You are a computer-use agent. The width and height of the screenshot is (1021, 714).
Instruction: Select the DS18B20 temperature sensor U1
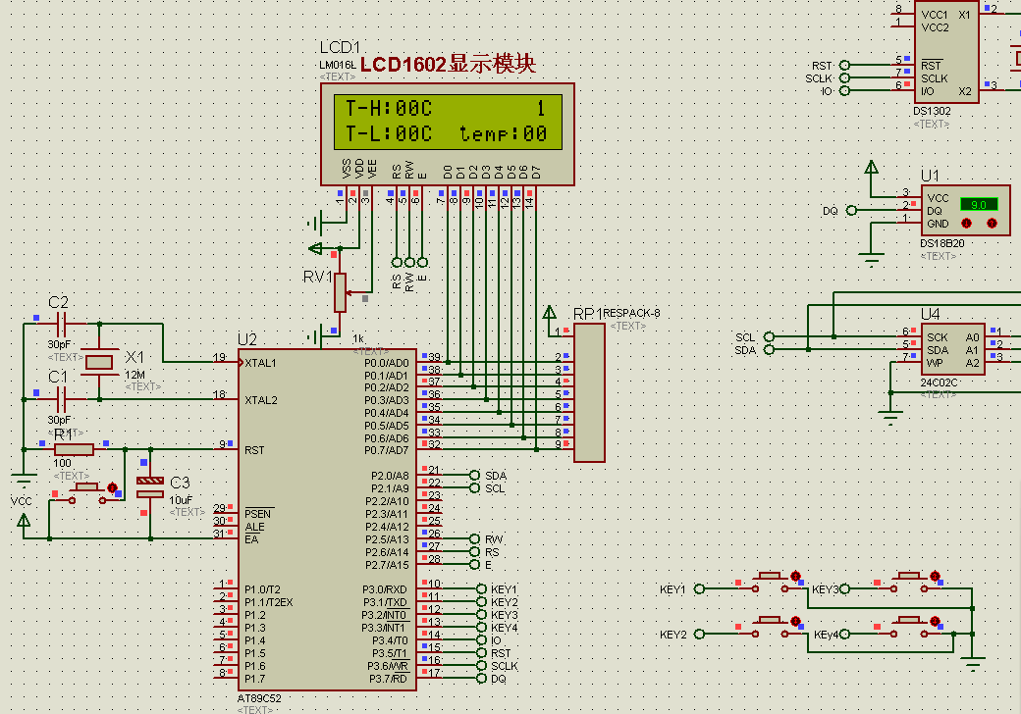[x=966, y=210]
